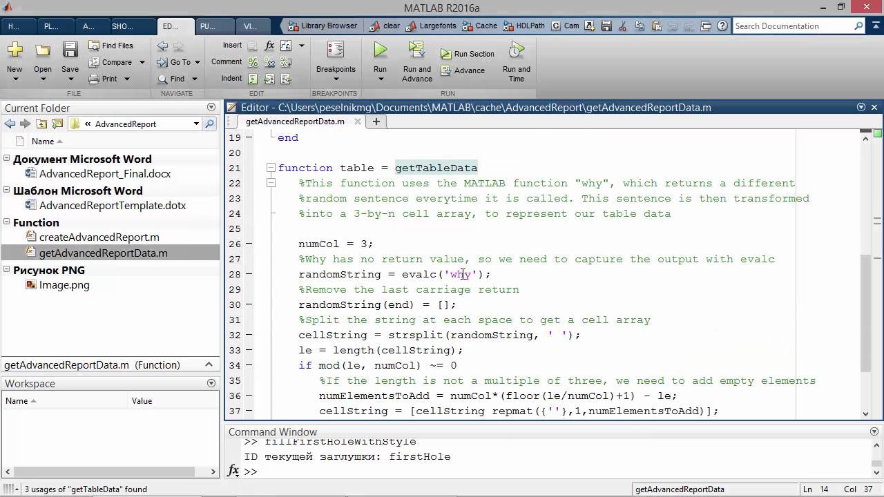Run the clear shortcut
Screen dimensions: 884x497
[x=385, y=26]
